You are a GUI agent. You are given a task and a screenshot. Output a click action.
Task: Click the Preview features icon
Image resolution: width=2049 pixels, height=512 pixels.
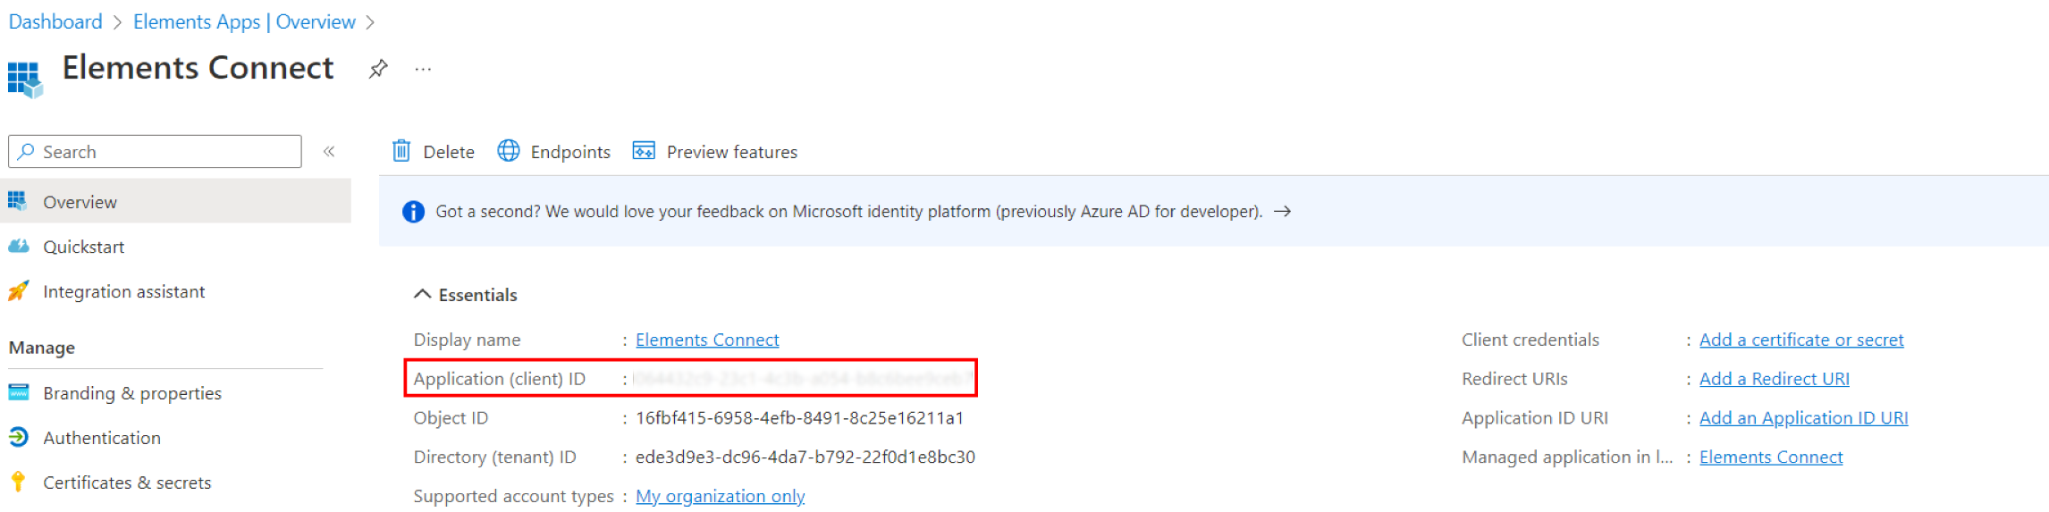tap(644, 151)
